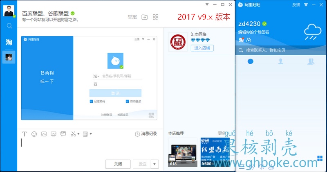This screenshot has width=327, height=172.
Task: Open quick phrases speech bubble icon
Action: (63, 134)
